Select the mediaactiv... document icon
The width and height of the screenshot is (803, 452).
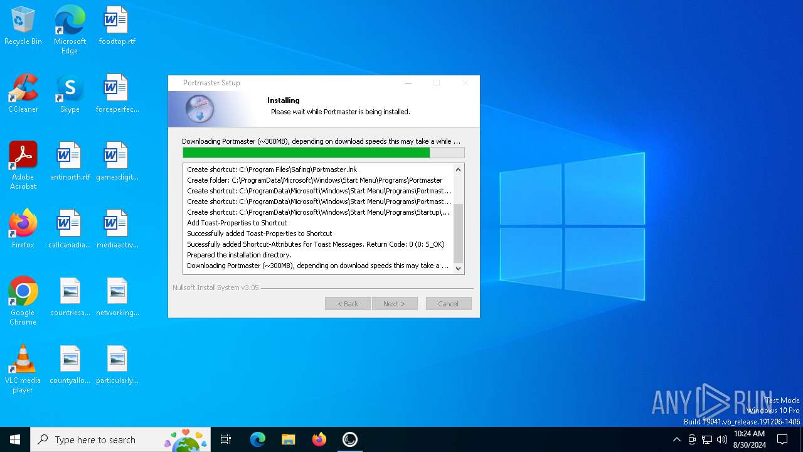[117, 229]
